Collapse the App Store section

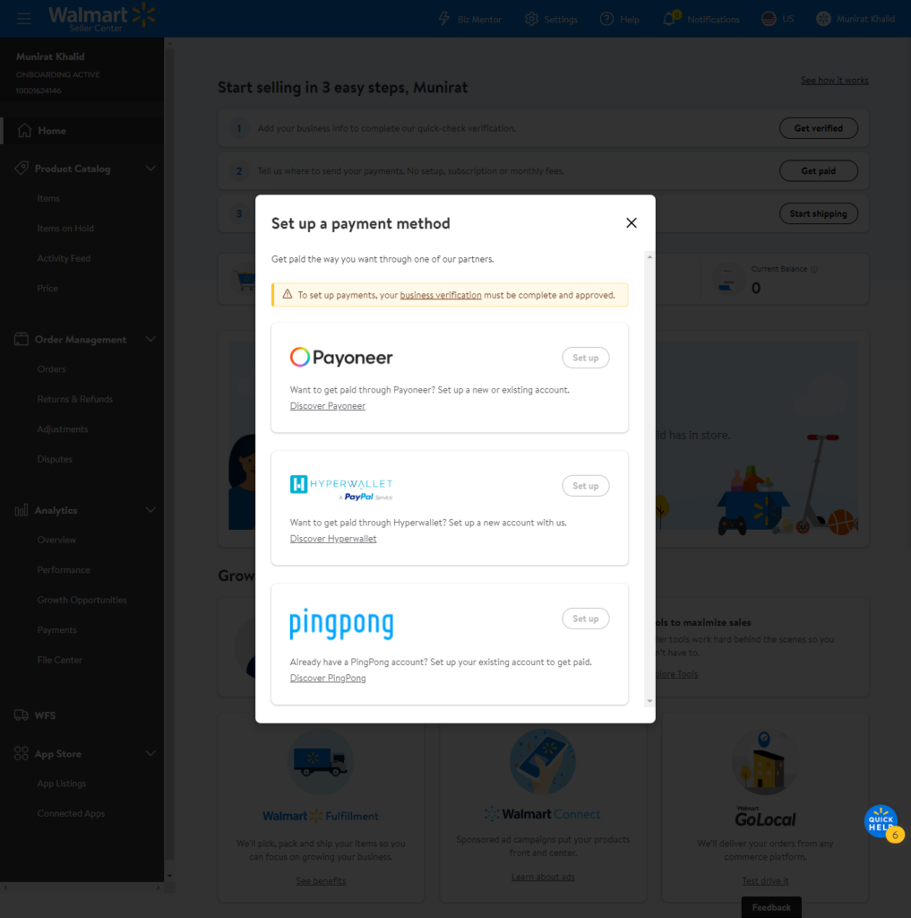click(x=150, y=754)
